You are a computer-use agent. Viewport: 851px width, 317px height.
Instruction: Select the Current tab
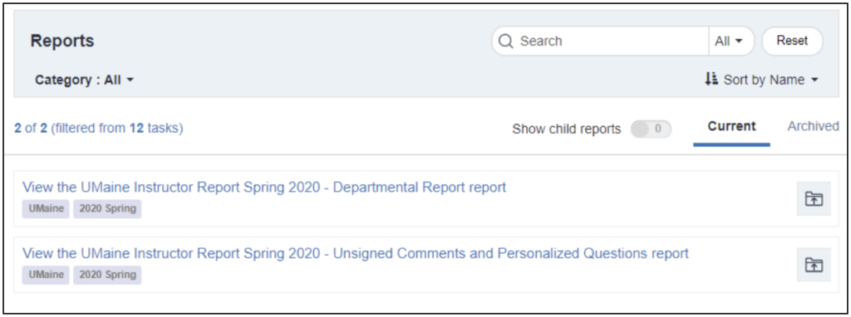point(731,126)
